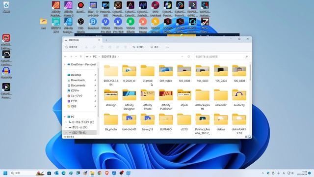Open Microsoft Edge from the taskbar
Screen dimensions: 314x177
tap(63, 173)
